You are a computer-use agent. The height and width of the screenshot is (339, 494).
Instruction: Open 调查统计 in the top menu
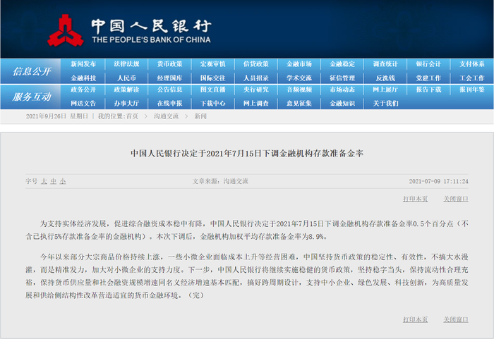385,64
